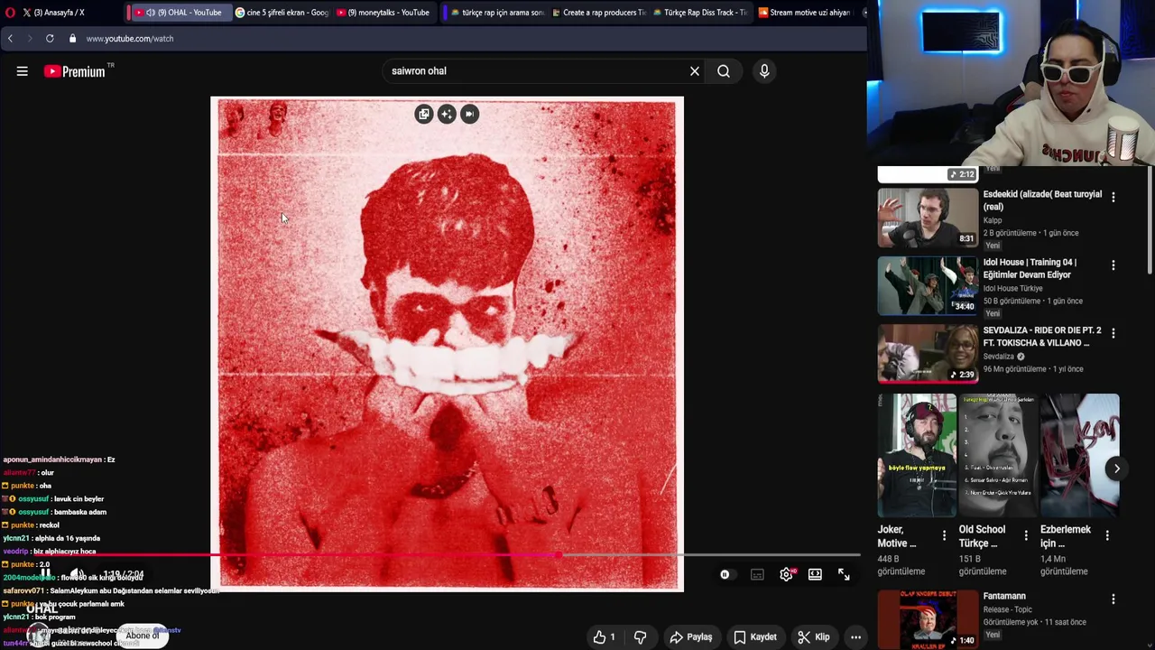Screen dimensions: 1155x650
Task: Open the Sevdaliza channel name link
Action: tap(999, 357)
